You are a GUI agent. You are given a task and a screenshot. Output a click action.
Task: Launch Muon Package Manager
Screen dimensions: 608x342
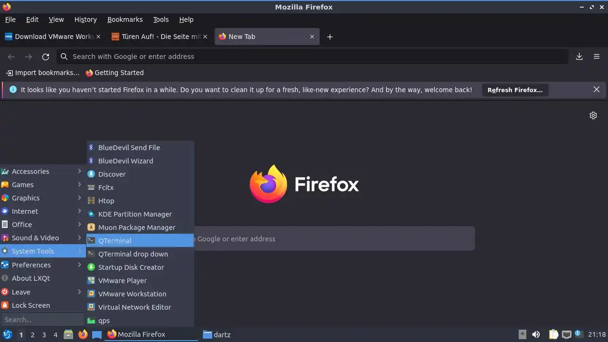pyautogui.click(x=140, y=228)
